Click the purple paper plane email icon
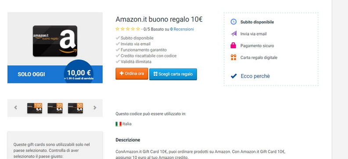This screenshot has height=159, width=348. pos(233,34)
